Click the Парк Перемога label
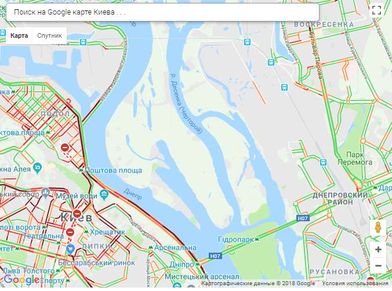Viewport: 392px width, 291px height. pyautogui.click(x=355, y=158)
